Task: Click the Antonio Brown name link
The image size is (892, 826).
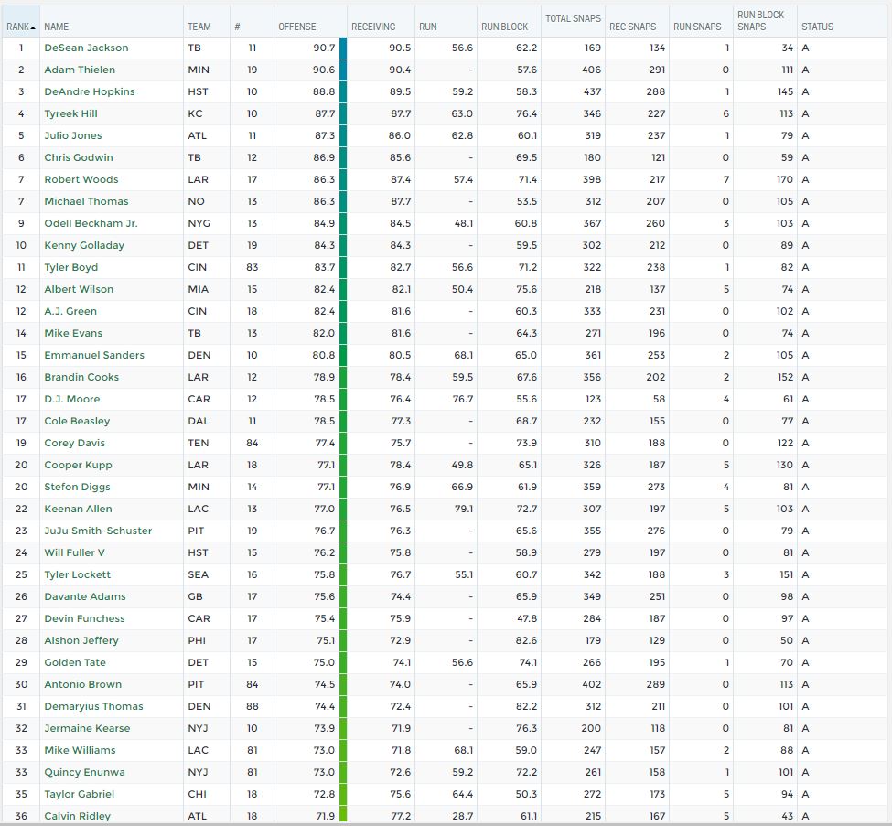Action: [x=82, y=684]
